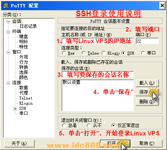The image size is (167, 150).
Task: Click the 删除 button
Action: 147,102
